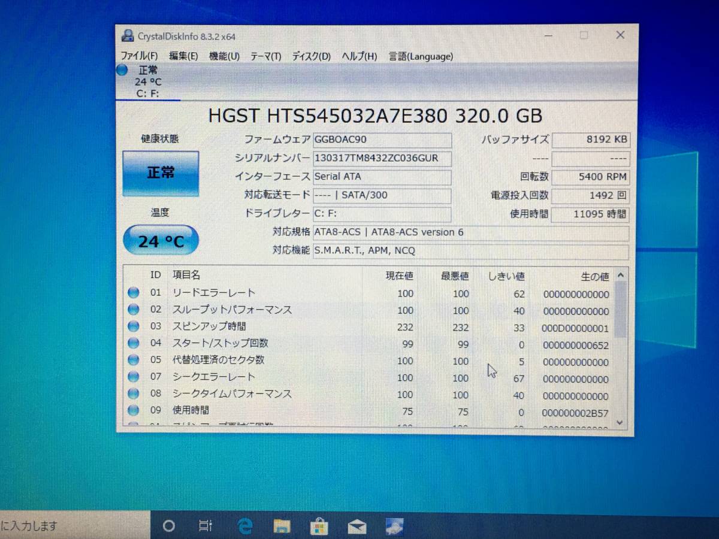This screenshot has width=719, height=539.
Task: Click the blue health indicator circle above 24 °C
Action: 122,71
